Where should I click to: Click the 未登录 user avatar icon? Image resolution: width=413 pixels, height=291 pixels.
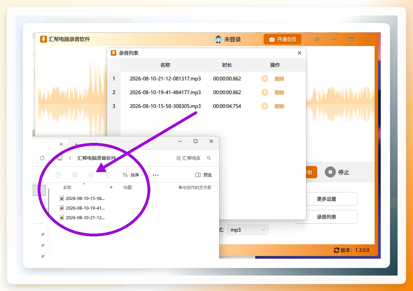[x=218, y=39]
